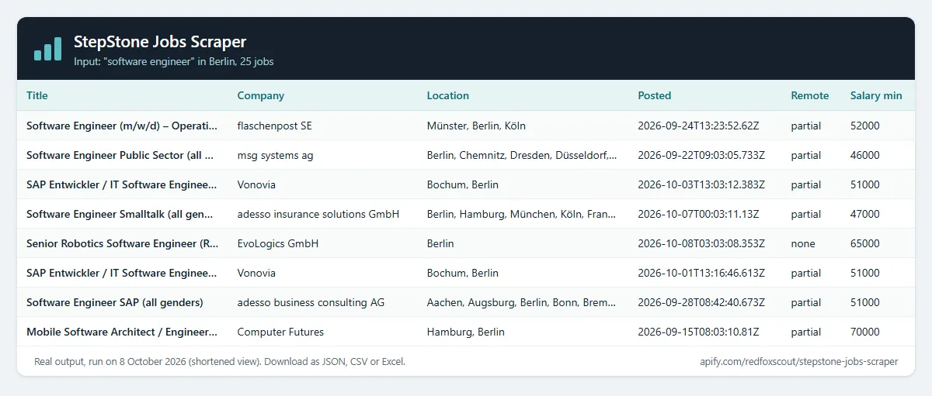Viewport: 932px width, 396px height.
Task: Click the Berlin, Chemnitz, Dresden location cell
Action: coord(523,155)
